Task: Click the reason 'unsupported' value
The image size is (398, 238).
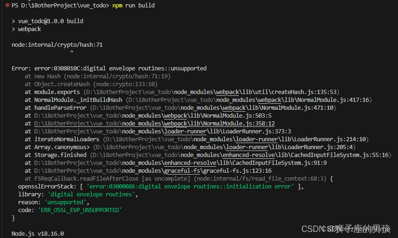Action: click(65, 202)
